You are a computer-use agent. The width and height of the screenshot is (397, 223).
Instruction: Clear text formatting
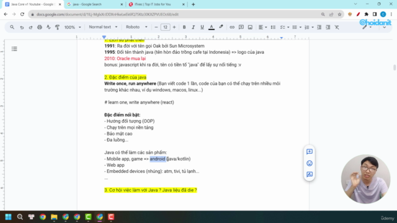pyautogui.click(x=337, y=27)
